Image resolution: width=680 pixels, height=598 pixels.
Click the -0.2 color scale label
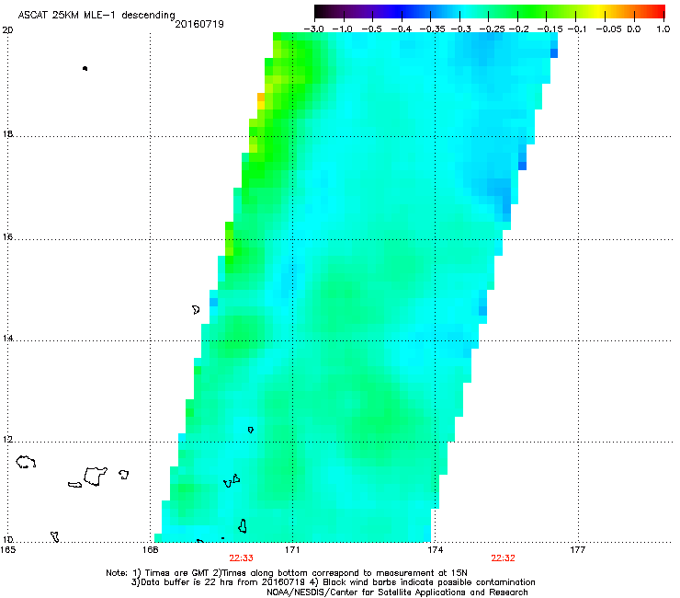pos(519,29)
